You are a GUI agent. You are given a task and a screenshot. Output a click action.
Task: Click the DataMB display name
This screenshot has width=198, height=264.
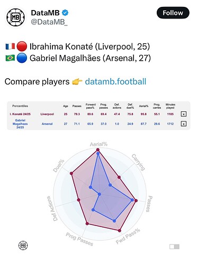coord(45,13)
